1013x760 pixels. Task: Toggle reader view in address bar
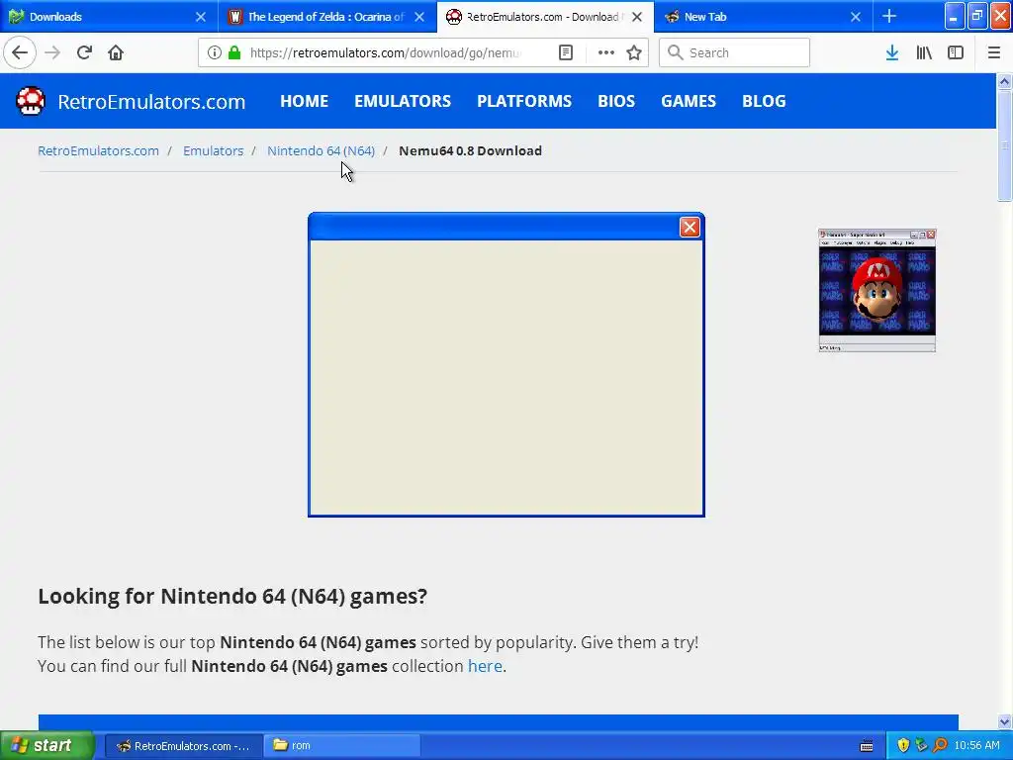pos(565,52)
